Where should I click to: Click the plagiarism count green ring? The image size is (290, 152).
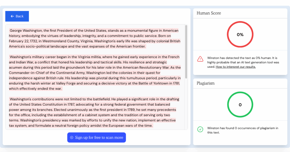click(240, 105)
